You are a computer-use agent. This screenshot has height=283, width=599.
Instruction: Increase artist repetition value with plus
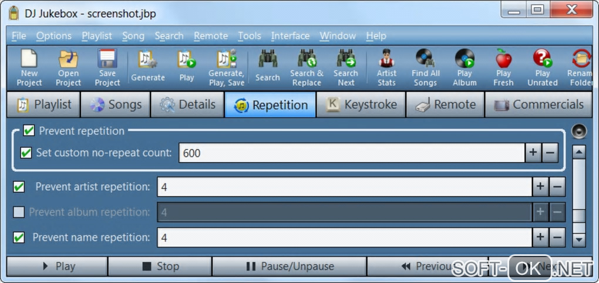540,187
